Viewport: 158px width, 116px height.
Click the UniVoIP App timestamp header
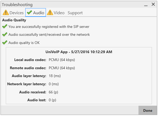(79, 52)
